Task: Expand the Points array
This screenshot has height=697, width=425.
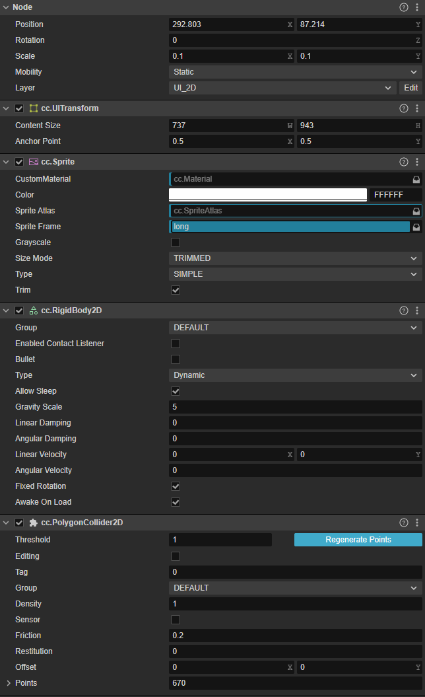Action: (x=9, y=683)
